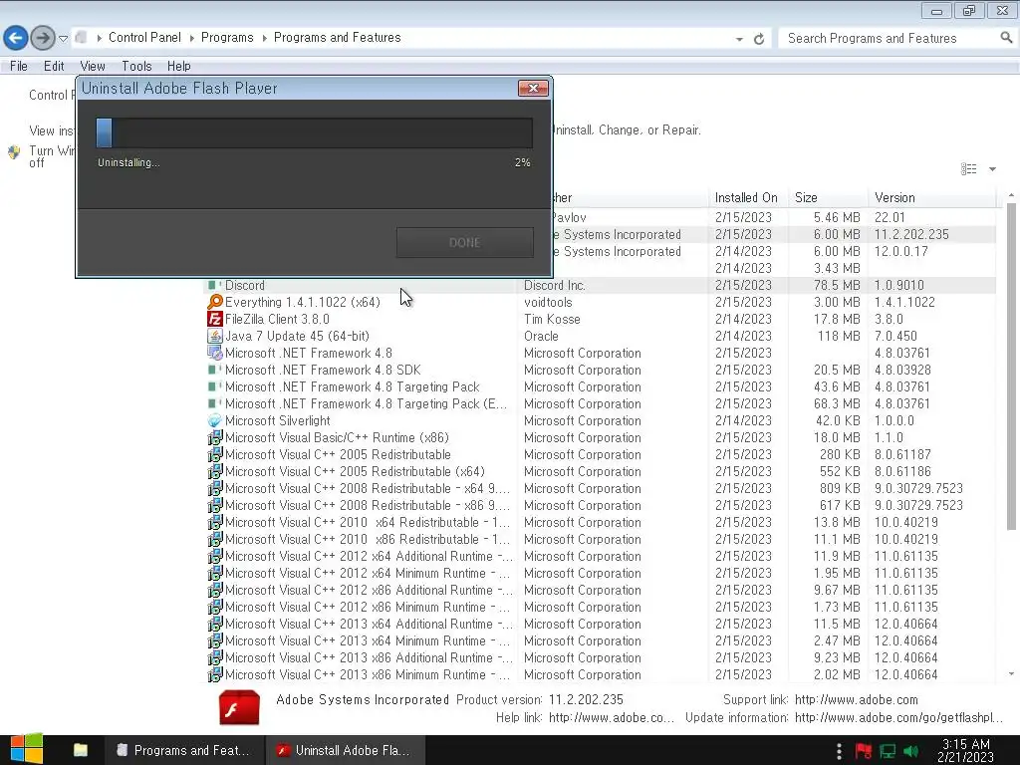This screenshot has width=1020, height=765.
Task: Open the Help menu
Action: [179, 66]
